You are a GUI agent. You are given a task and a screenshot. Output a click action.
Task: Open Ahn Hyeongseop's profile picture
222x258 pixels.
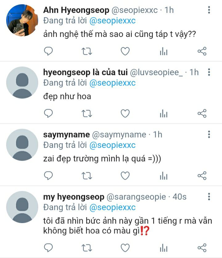[x=22, y=20]
